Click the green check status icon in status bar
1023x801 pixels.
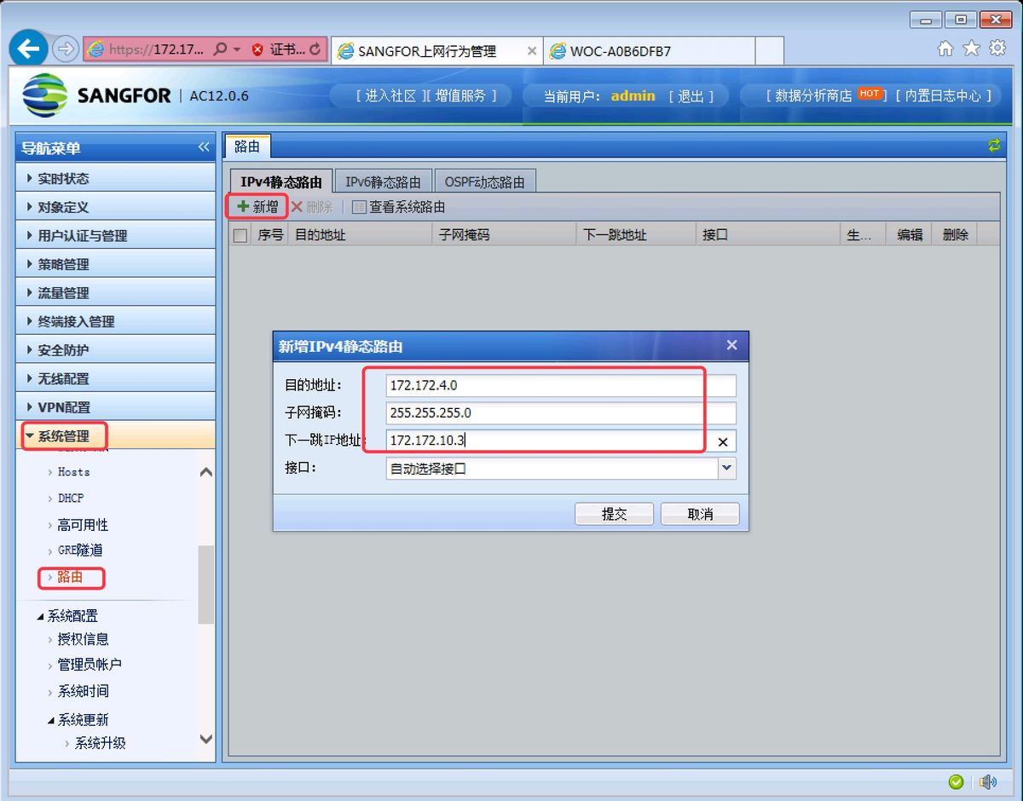coord(957,781)
